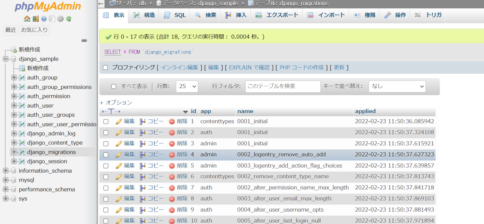Switch to the SQL tab
The width and height of the screenshot is (484, 224).
click(174, 15)
